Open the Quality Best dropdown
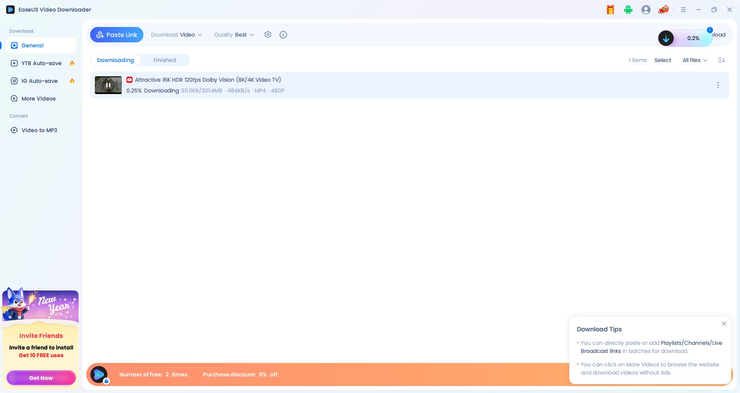This screenshot has height=393, width=740. (234, 35)
